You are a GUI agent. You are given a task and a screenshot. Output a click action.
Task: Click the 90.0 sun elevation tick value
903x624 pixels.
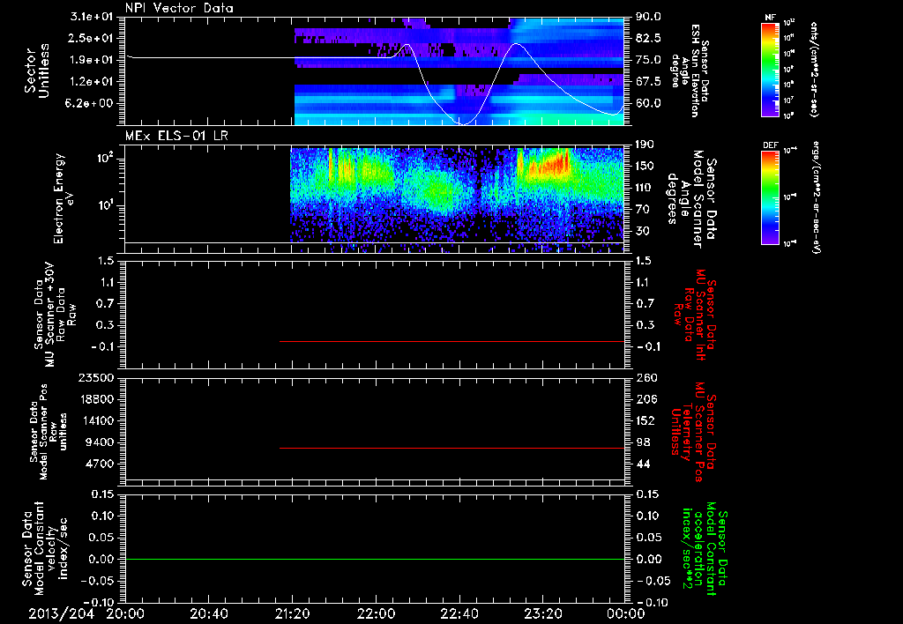pos(648,17)
